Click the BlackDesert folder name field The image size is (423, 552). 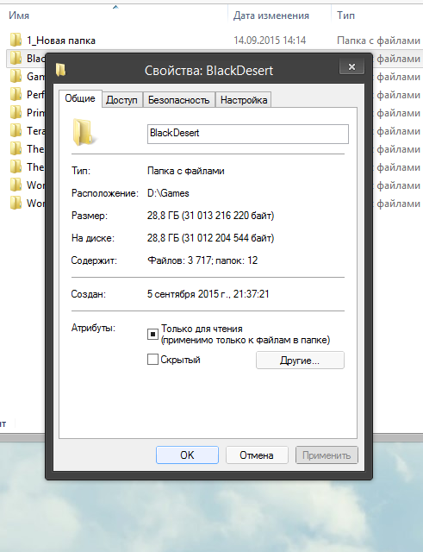click(x=248, y=134)
